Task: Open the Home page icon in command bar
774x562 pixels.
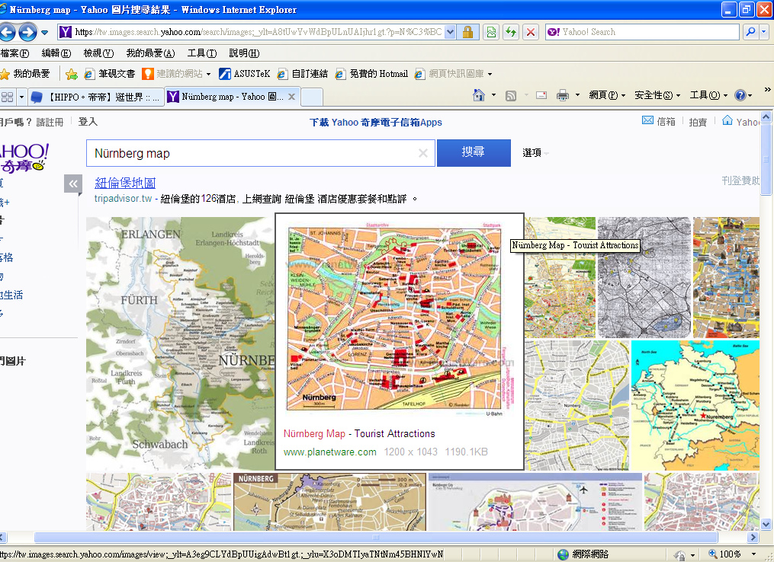Action: [479, 95]
